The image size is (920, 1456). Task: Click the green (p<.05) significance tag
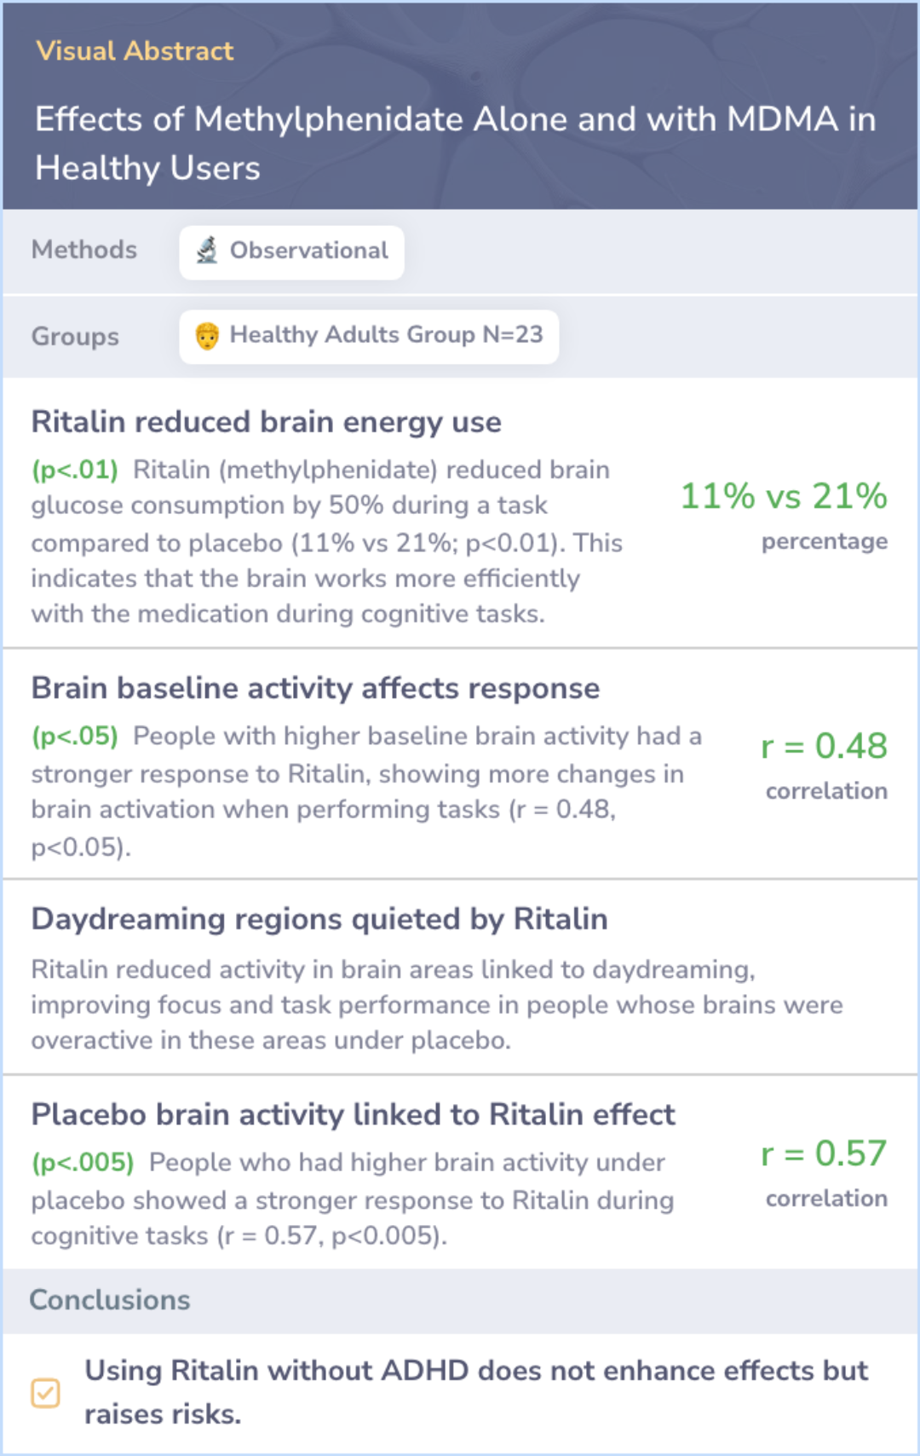pyautogui.click(x=75, y=736)
